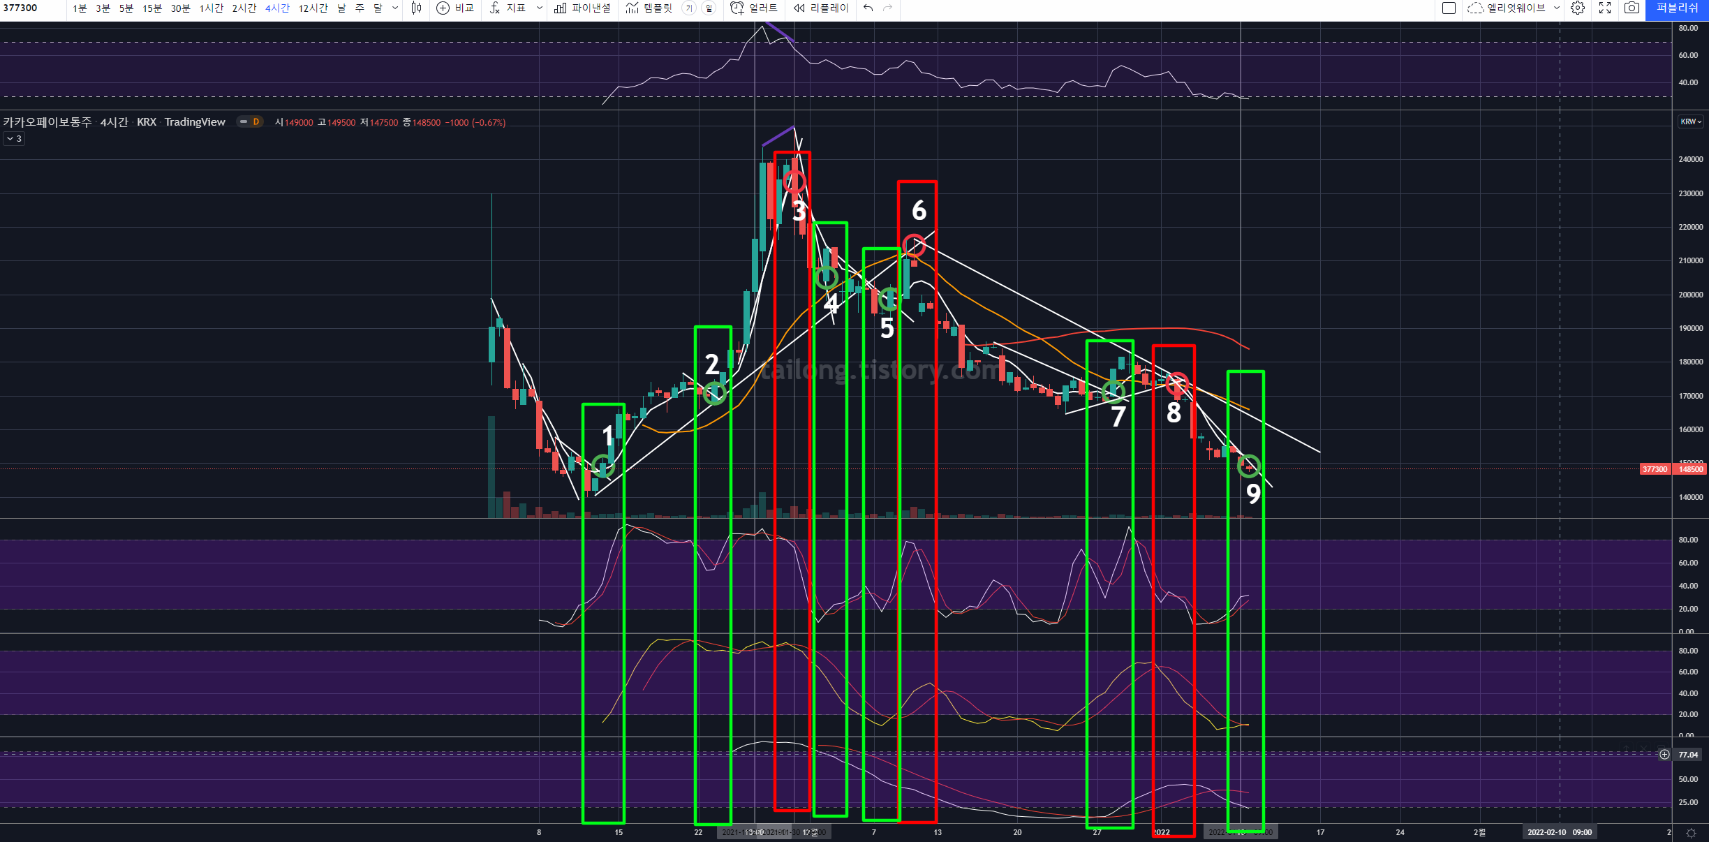Viewport: 1709px width, 842px height.
Task: Take a chart snapshot with camera icon
Action: tap(1632, 8)
